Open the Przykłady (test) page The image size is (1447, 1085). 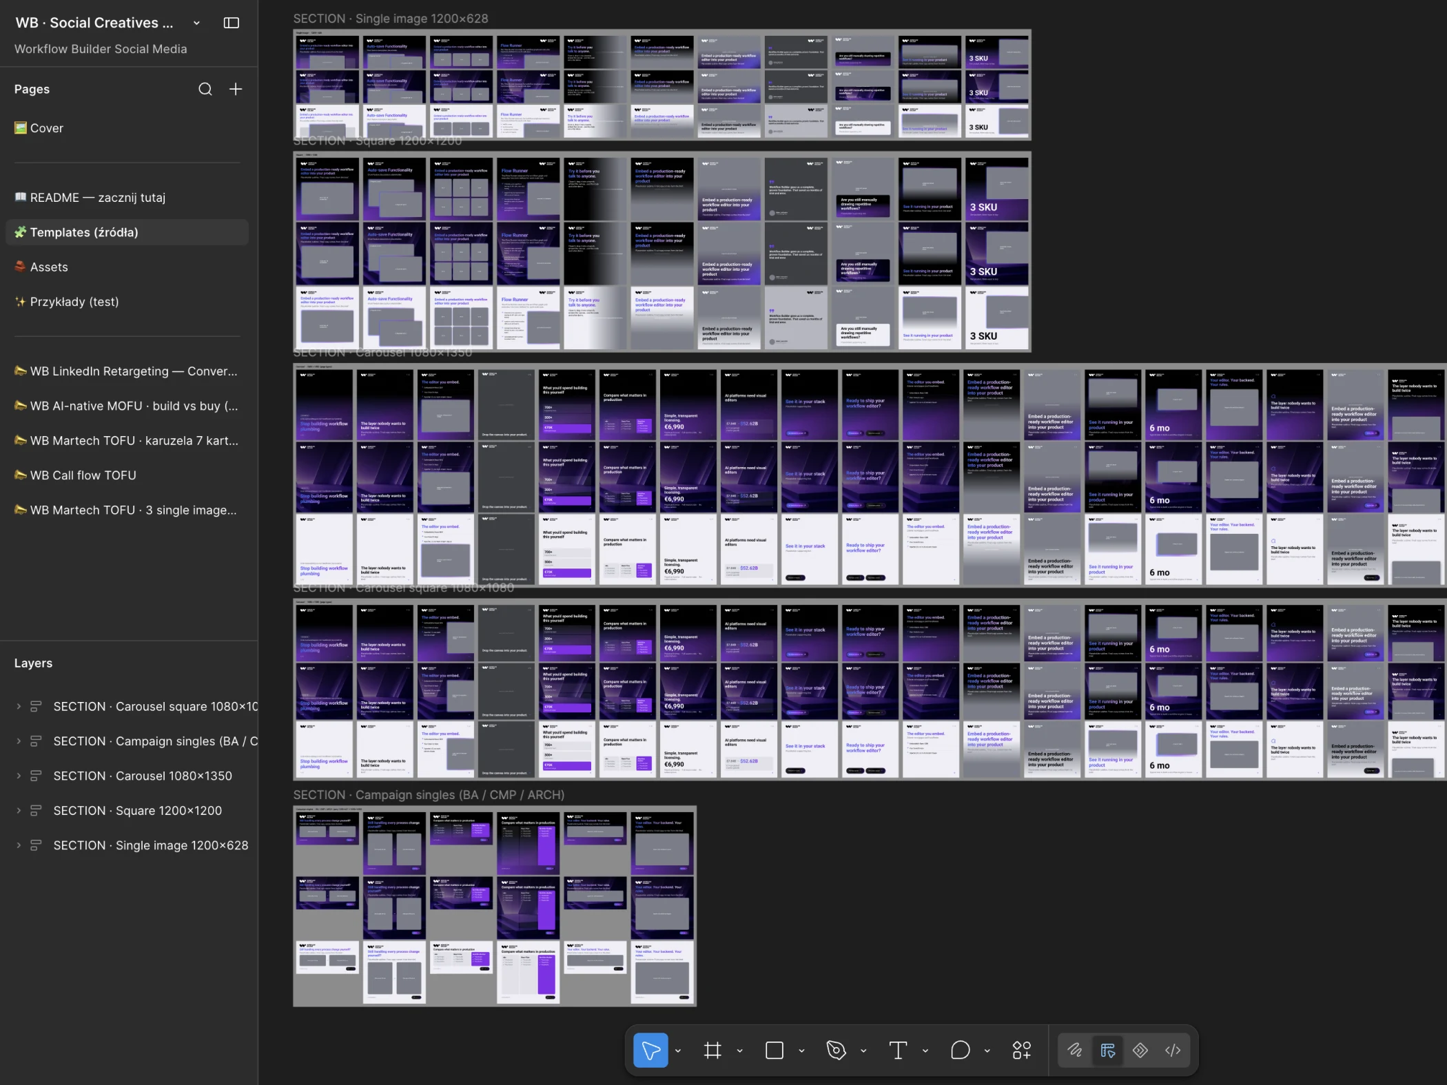127,302
